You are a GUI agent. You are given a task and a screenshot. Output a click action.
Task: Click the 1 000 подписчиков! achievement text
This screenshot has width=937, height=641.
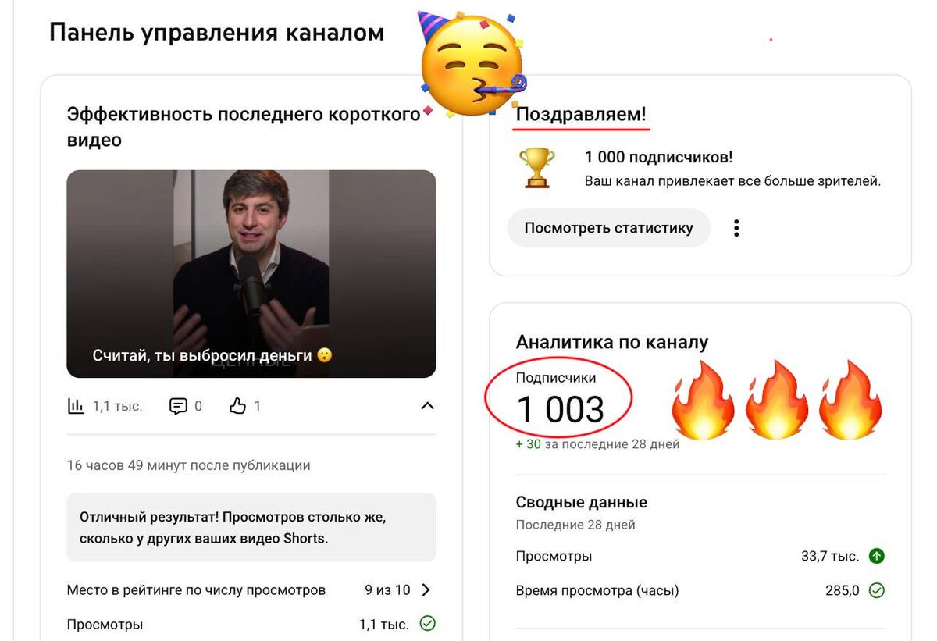[x=659, y=157]
